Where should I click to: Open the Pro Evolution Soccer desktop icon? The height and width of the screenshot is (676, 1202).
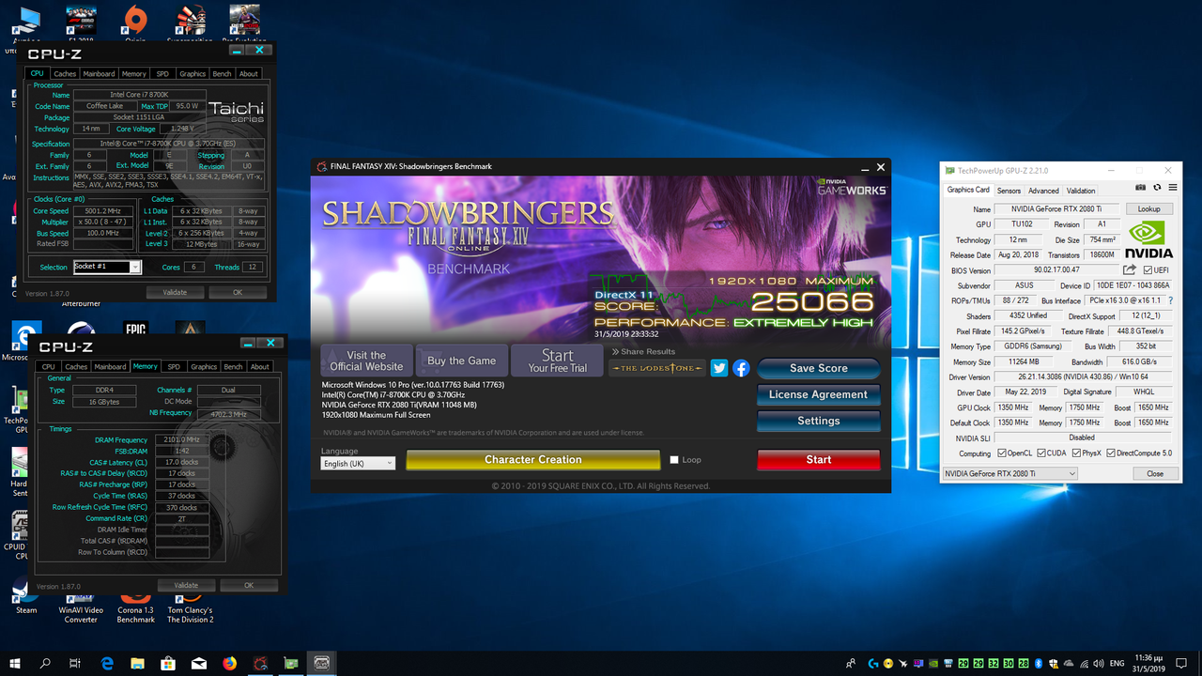pyautogui.click(x=244, y=23)
